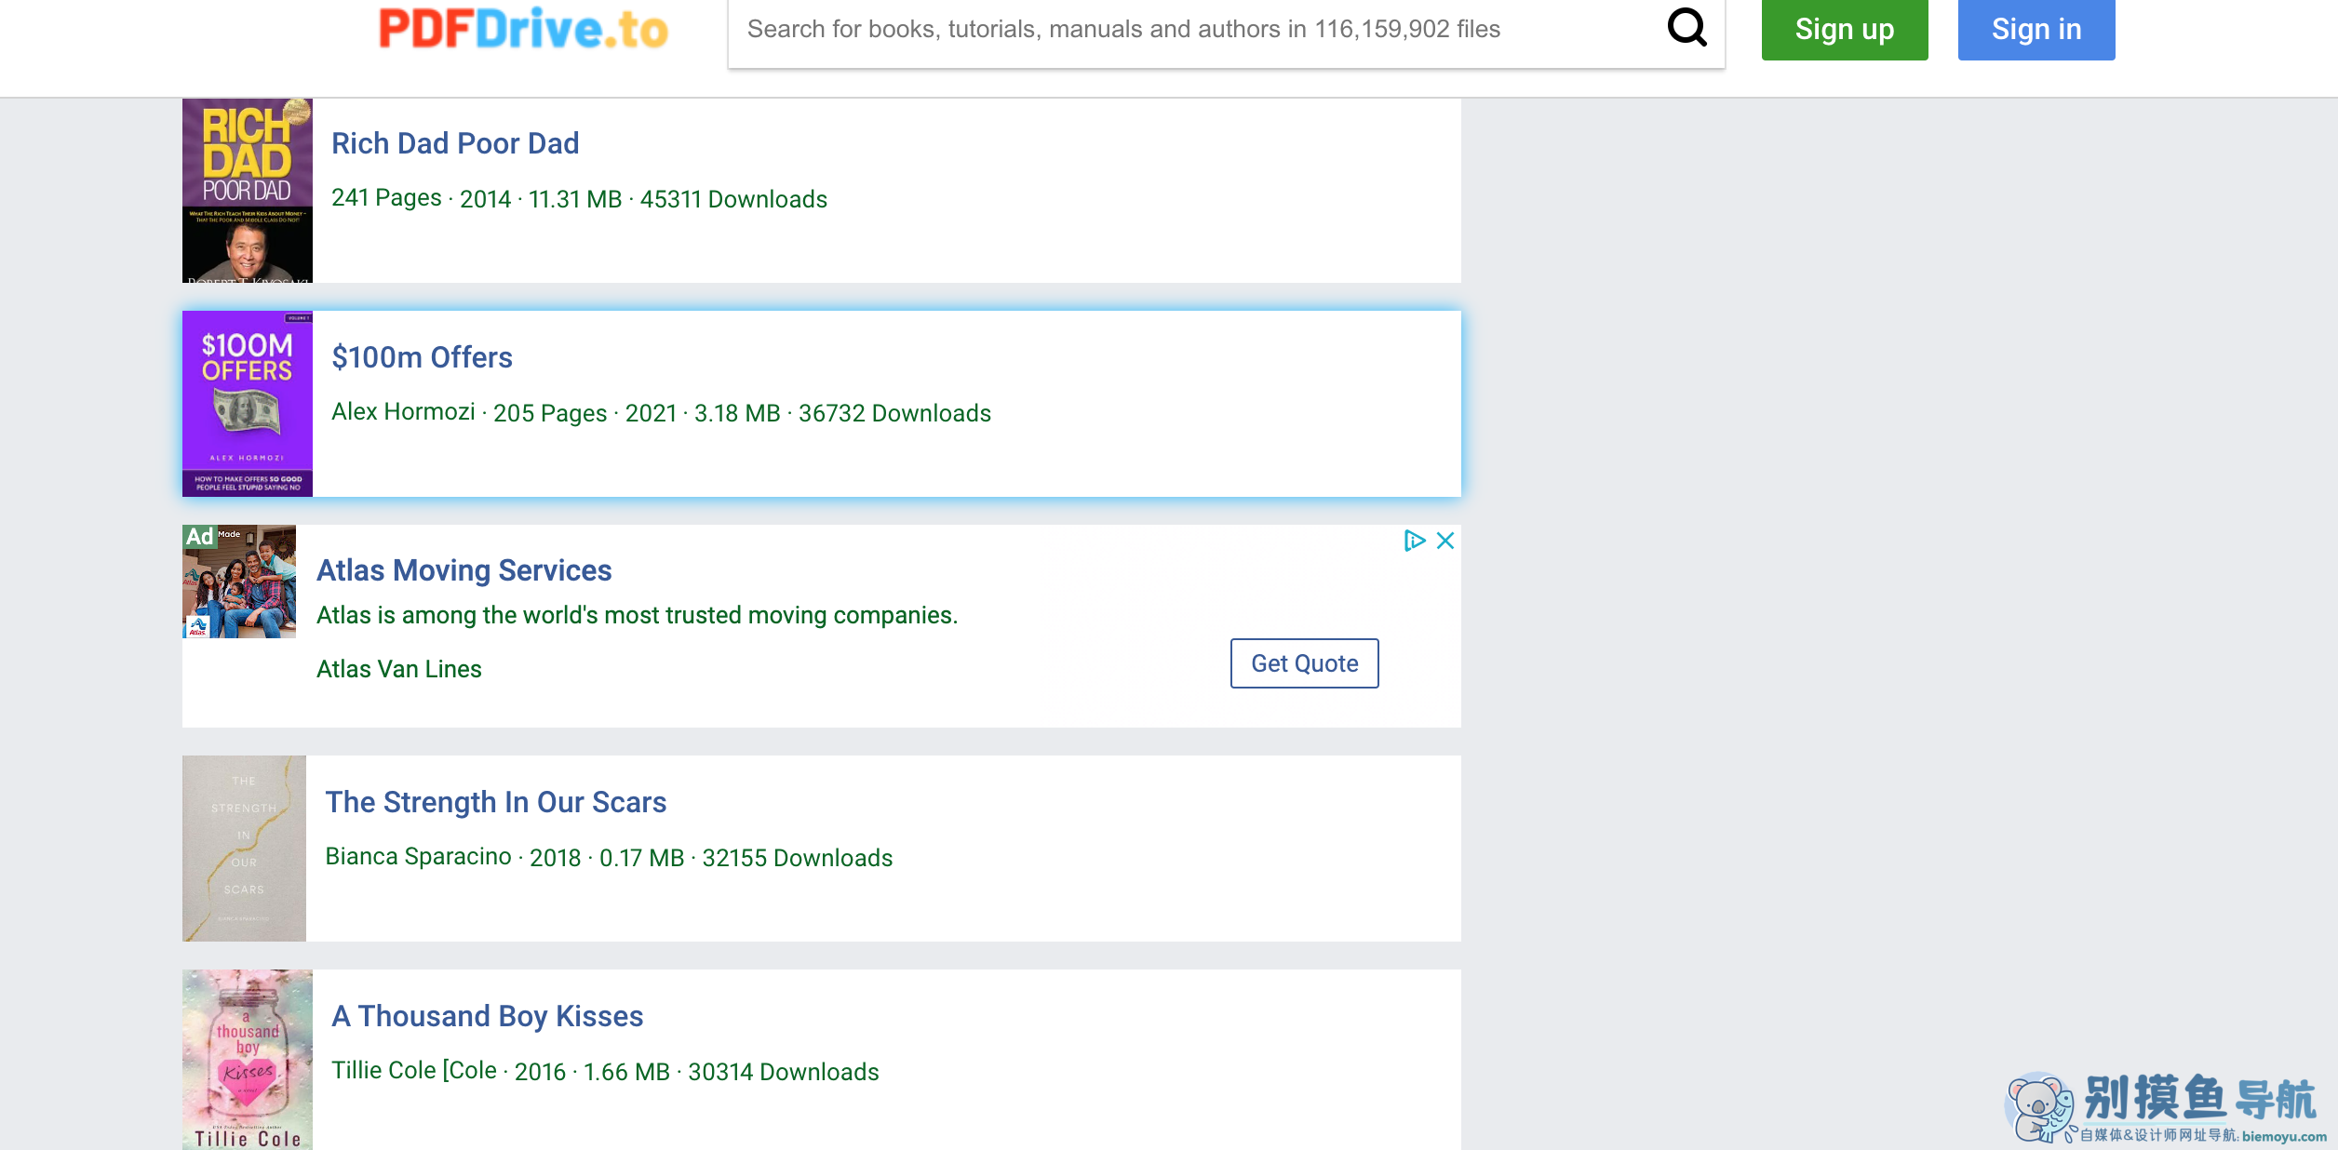Open Rich Dad Poor Dad cover thumbnail
The image size is (2338, 1150).
[x=248, y=191]
